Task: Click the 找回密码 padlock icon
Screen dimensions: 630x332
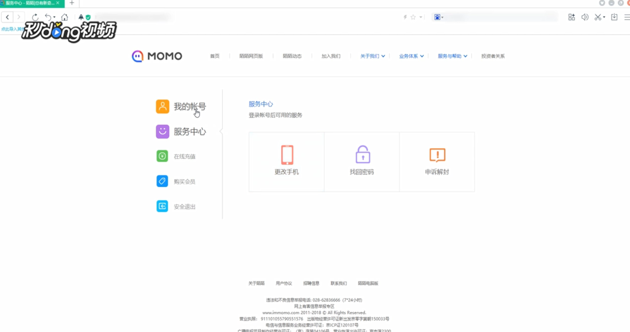Action: (361, 154)
